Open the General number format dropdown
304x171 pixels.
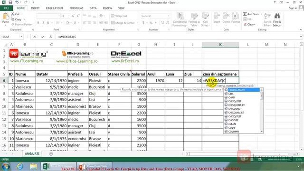point(168,16)
